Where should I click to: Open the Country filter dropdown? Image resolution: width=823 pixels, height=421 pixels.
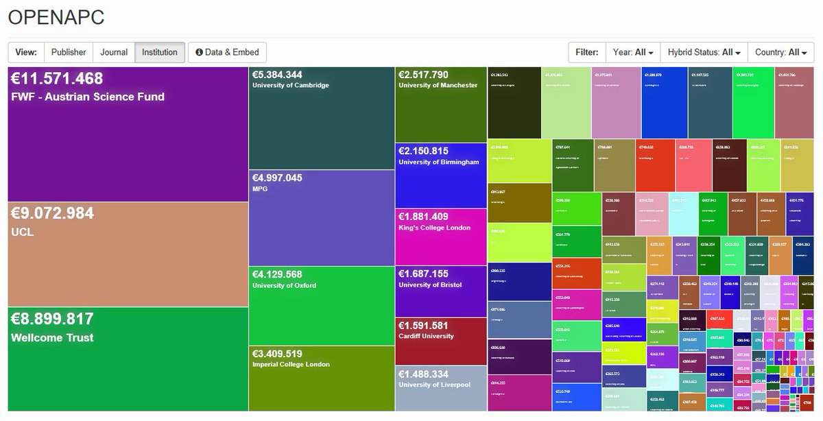point(780,52)
